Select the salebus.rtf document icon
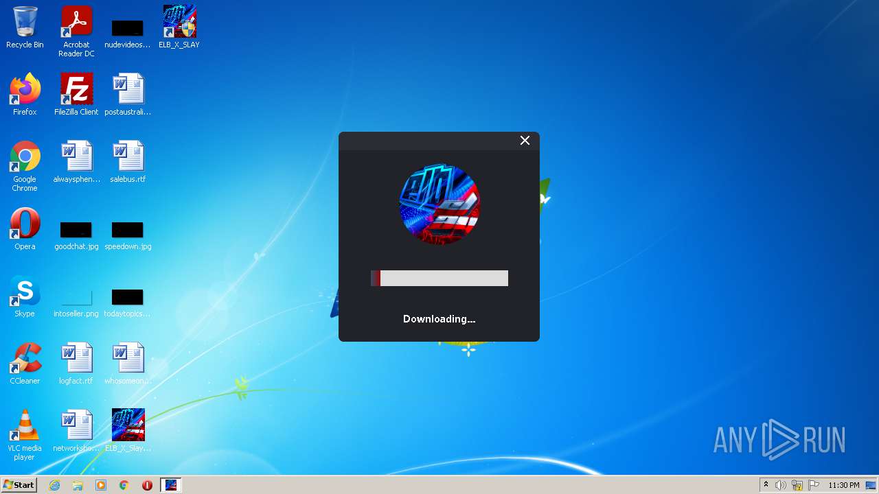879x494 pixels. tap(128, 162)
